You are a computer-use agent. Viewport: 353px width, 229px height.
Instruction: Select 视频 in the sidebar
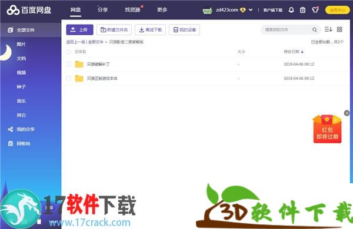tap(21, 72)
